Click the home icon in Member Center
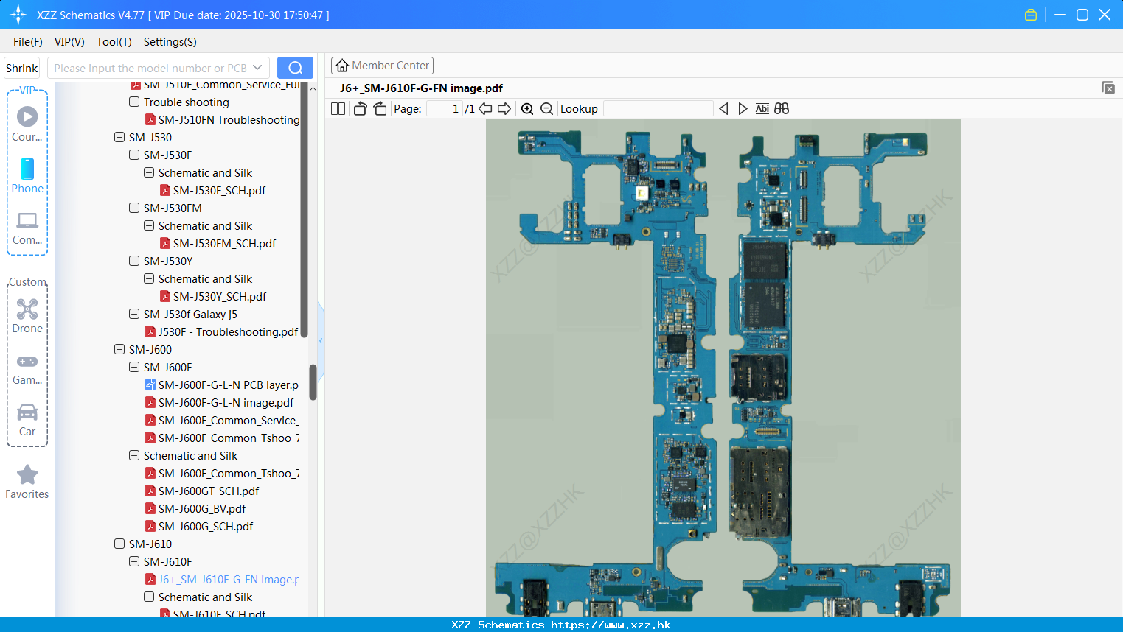 [x=342, y=66]
